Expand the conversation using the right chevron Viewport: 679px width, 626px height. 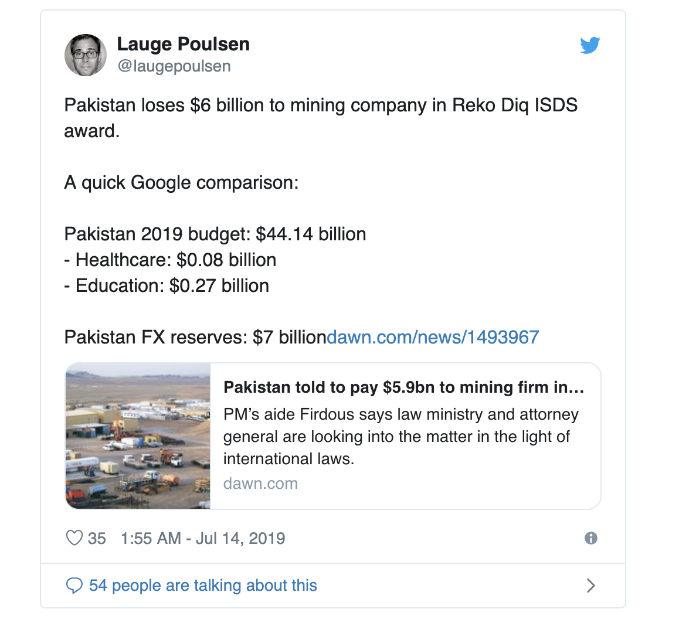point(591,586)
